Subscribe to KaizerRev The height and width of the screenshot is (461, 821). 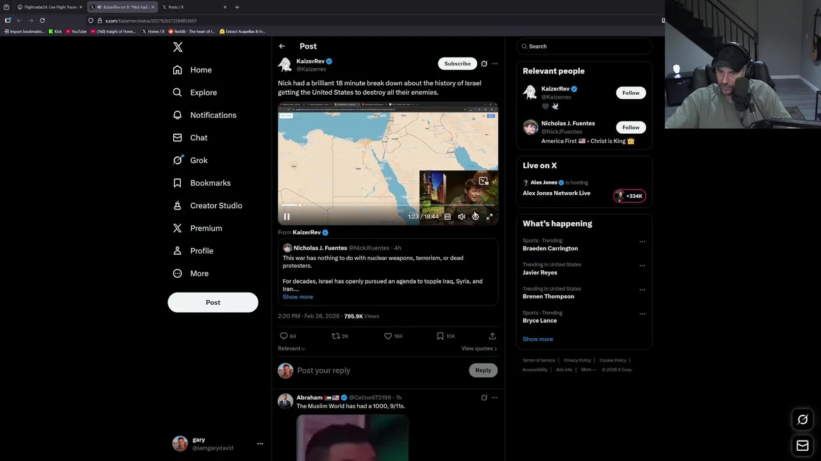pyautogui.click(x=457, y=63)
